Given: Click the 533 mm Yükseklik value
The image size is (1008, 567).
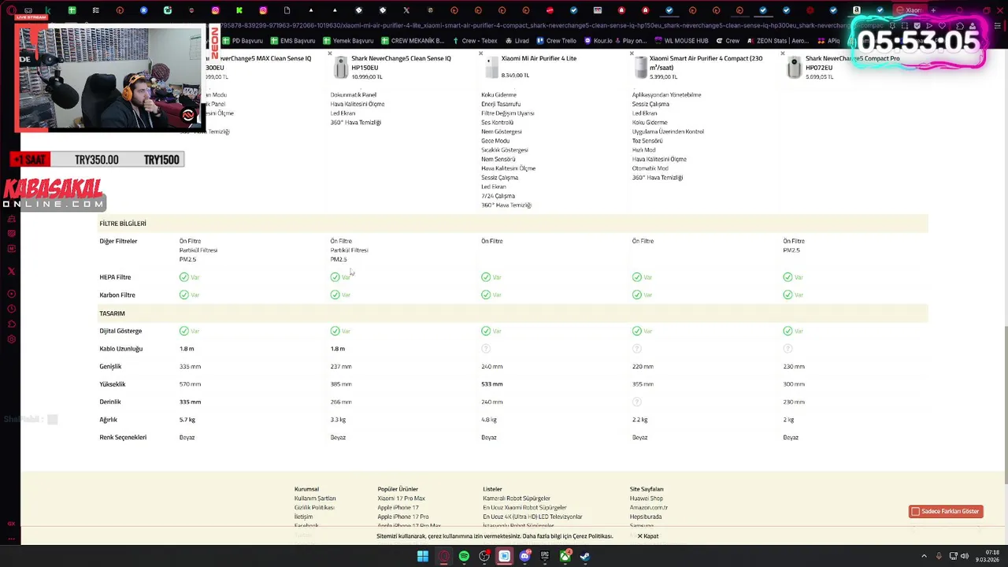Looking at the screenshot, I should click(x=491, y=384).
